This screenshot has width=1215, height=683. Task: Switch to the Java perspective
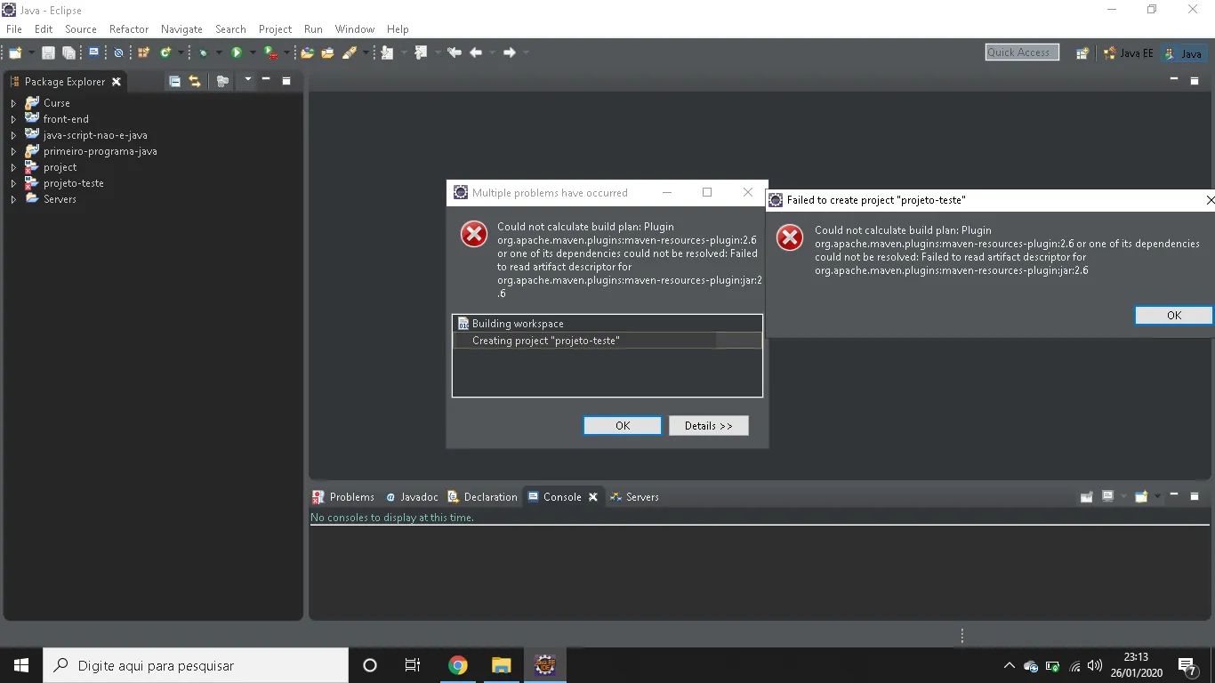tap(1184, 53)
